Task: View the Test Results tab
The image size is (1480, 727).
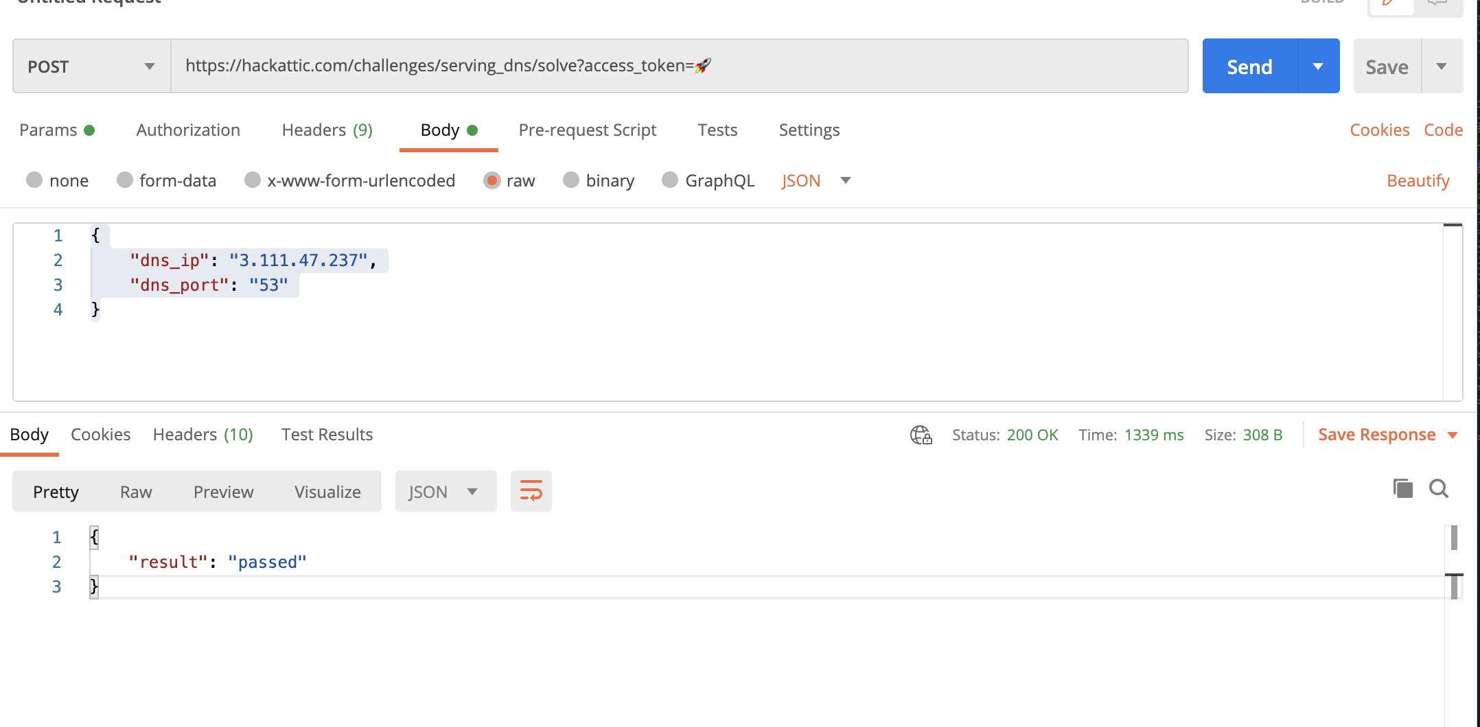Action: (x=327, y=434)
